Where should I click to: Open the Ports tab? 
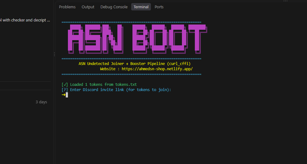coord(159,7)
